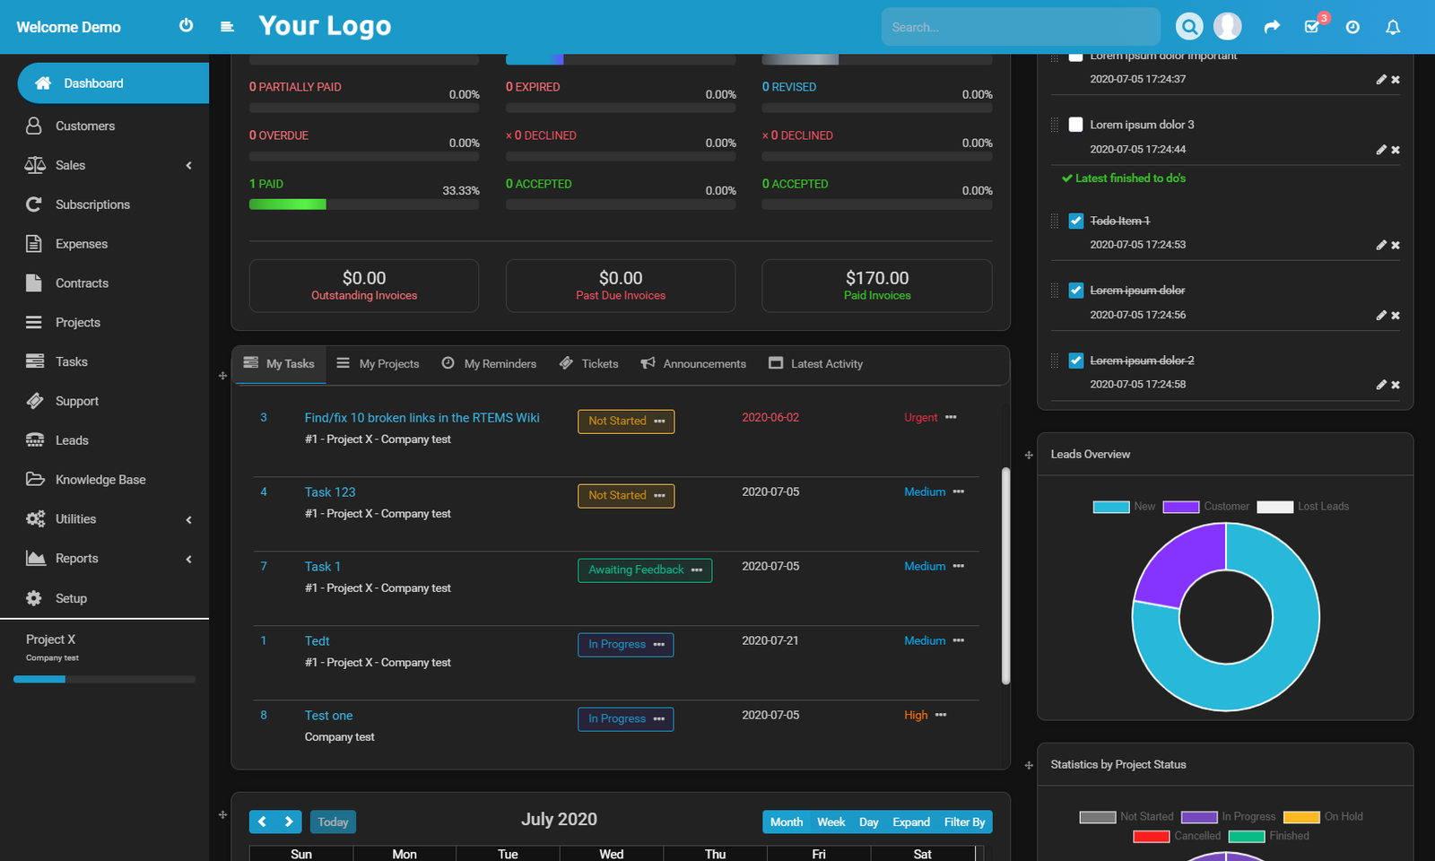View to-dos via the checkmark icon with badge
The height and width of the screenshot is (861, 1435).
(x=1312, y=27)
